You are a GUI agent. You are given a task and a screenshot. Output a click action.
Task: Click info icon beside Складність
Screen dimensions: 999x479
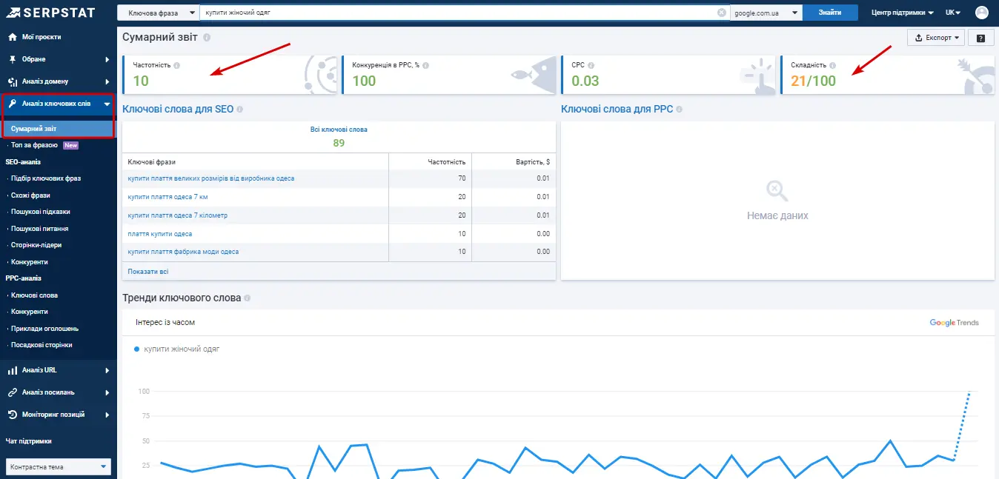pos(832,65)
